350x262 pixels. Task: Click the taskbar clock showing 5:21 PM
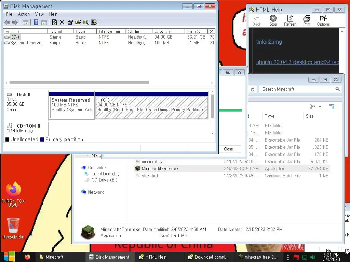[332, 257]
